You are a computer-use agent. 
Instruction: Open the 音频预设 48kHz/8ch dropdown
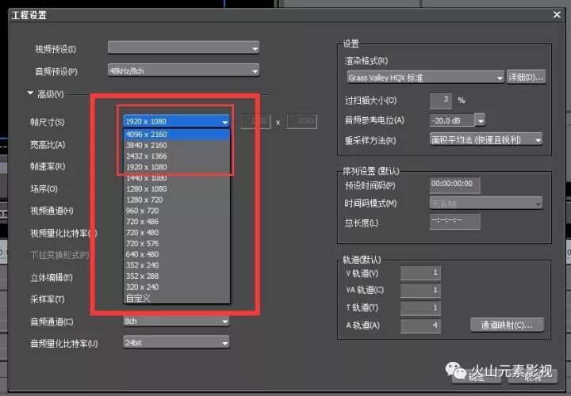[x=183, y=70]
